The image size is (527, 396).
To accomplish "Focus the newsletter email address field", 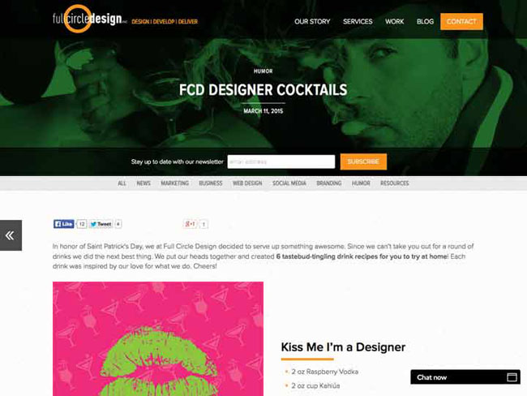I will pyautogui.click(x=281, y=161).
